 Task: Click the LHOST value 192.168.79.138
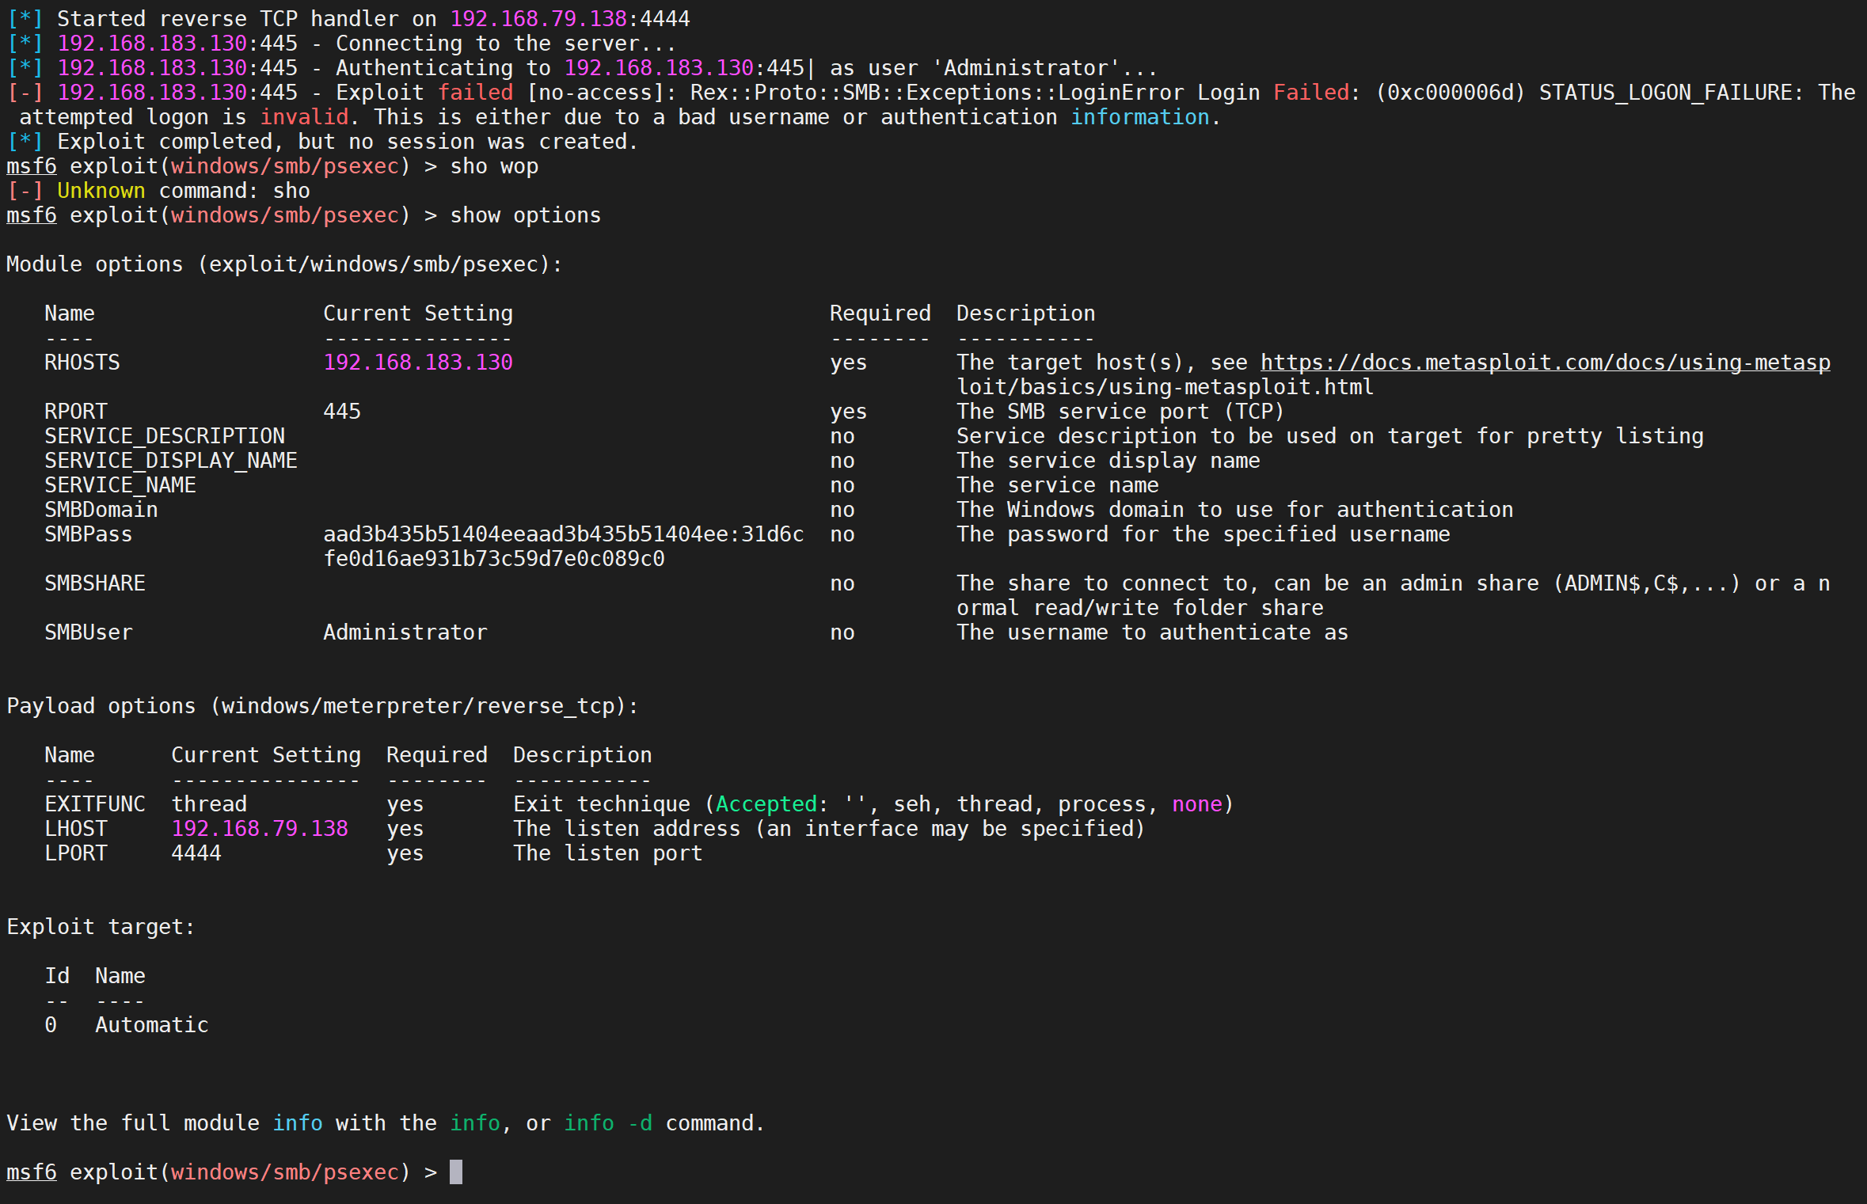point(260,829)
